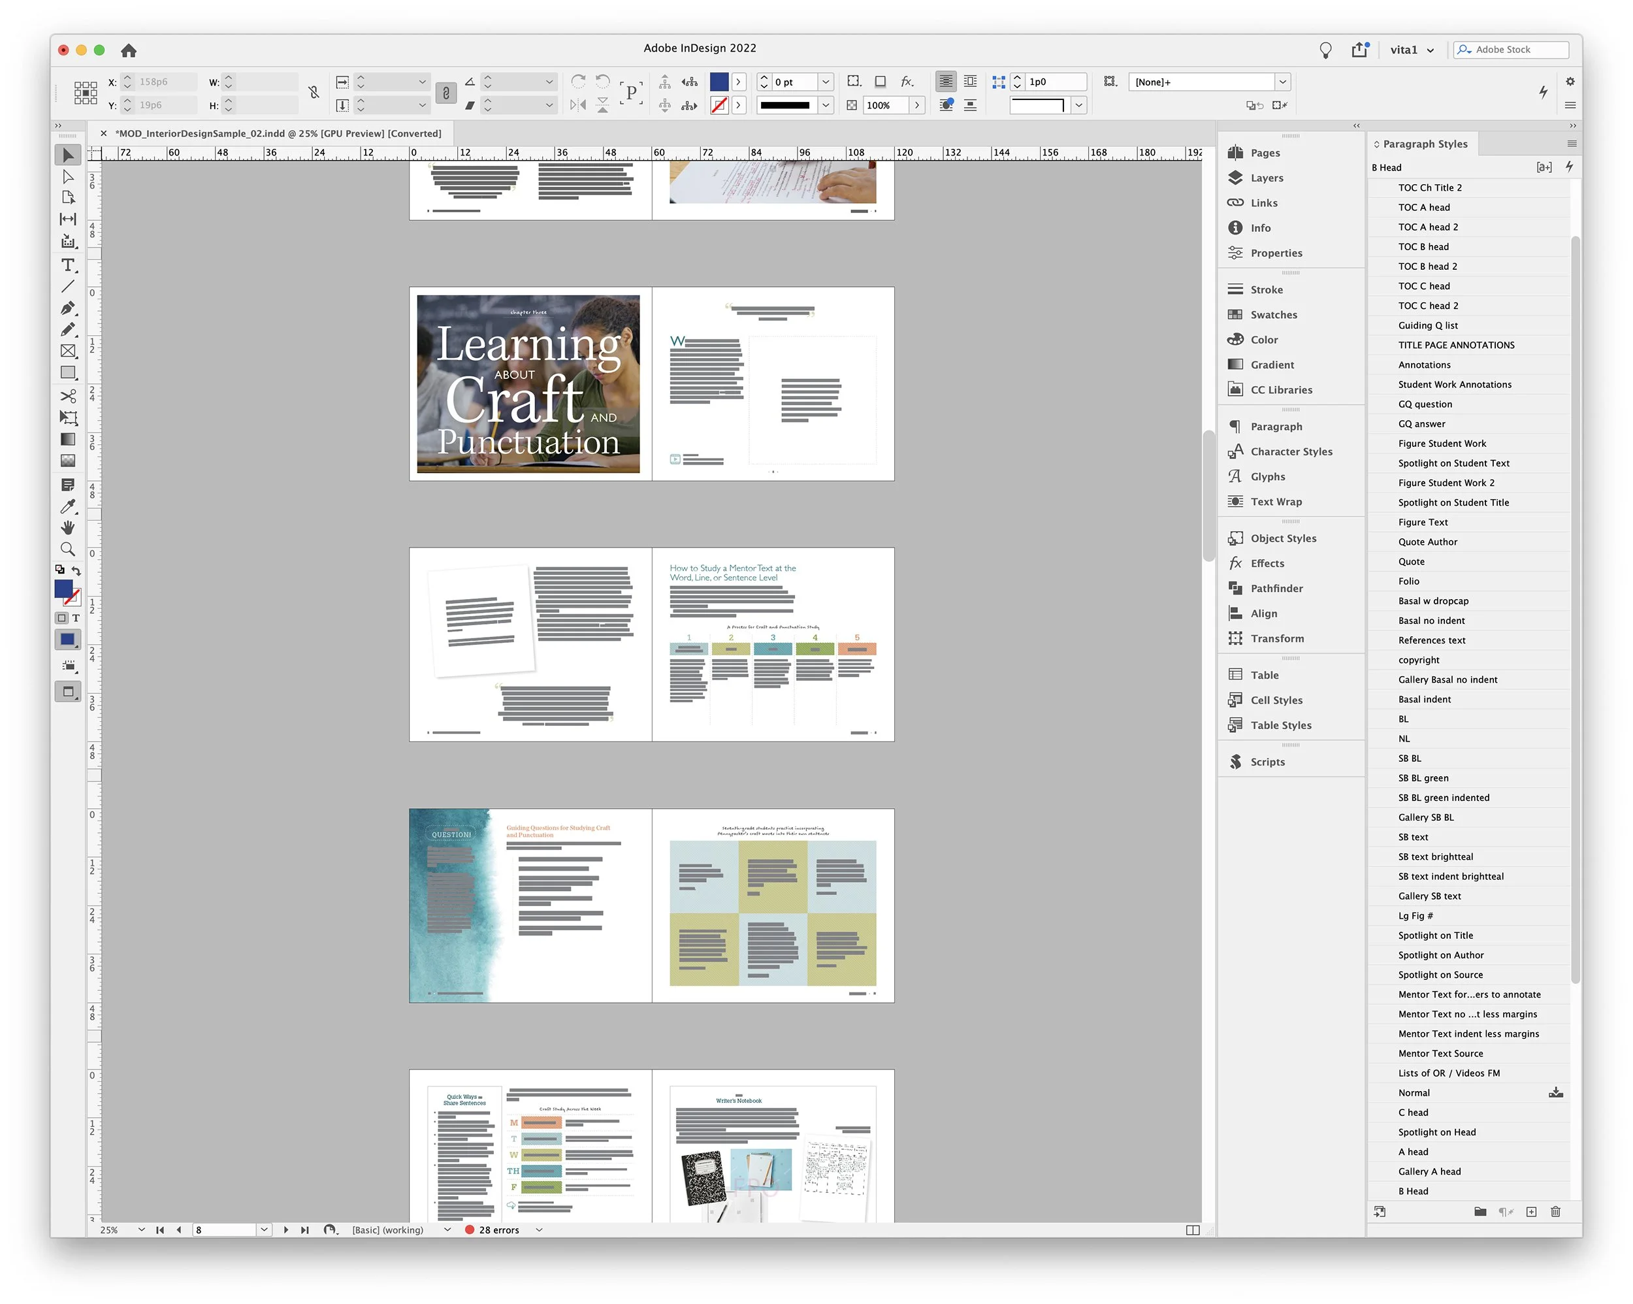Toggle constrain proportions chain link icon
1633x1304 pixels.
pos(314,92)
